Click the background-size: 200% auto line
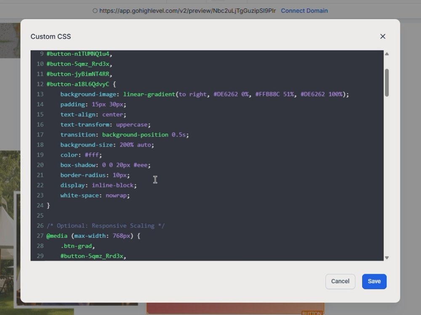The height and width of the screenshot is (315, 421). [107, 145]
